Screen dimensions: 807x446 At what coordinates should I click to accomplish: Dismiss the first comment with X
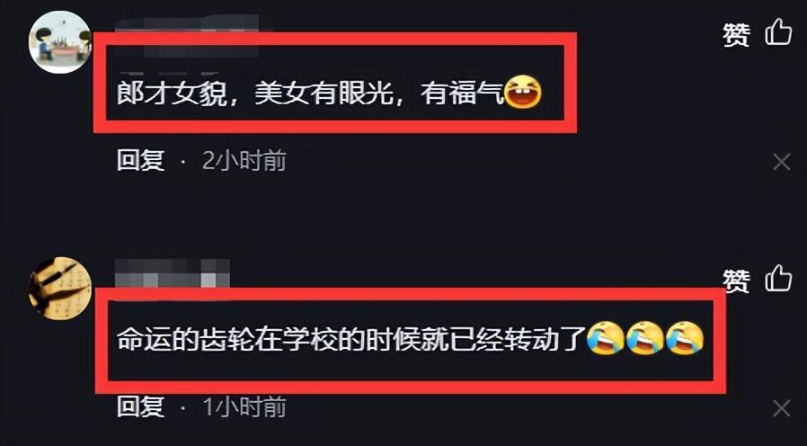(782, 163)
